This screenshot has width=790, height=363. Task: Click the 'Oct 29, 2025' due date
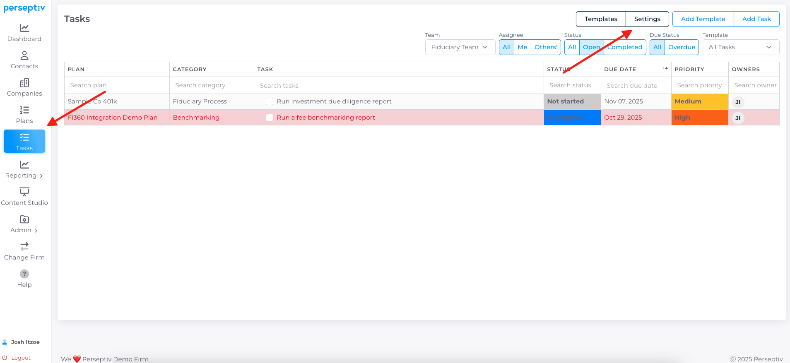[623, 118]
